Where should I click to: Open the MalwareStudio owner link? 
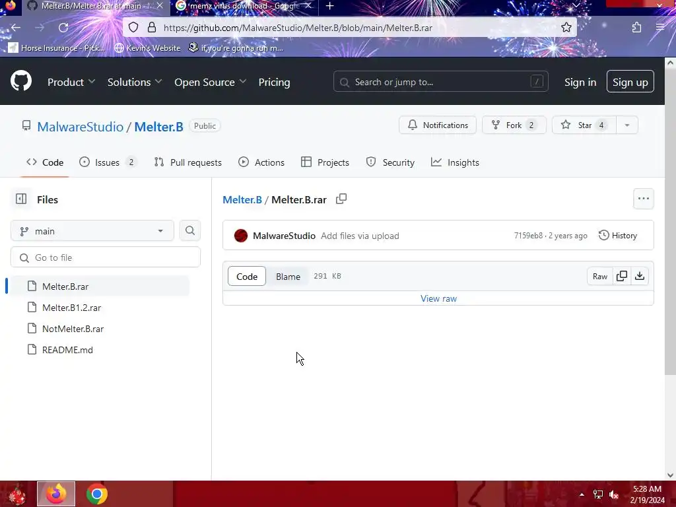80,126
